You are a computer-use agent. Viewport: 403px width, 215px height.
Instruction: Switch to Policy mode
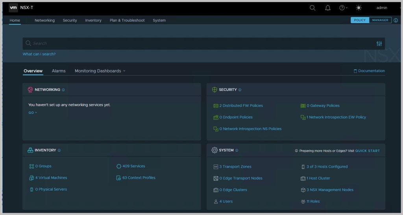pos(360,20)
